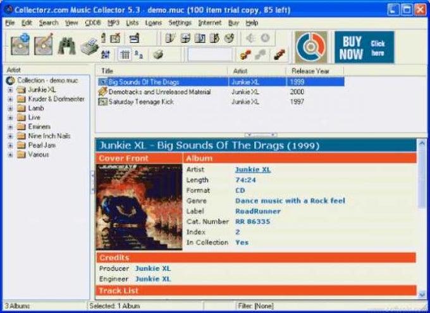Click details pane scrollbar up arrow
430x313 pixels.
point(422,143)
